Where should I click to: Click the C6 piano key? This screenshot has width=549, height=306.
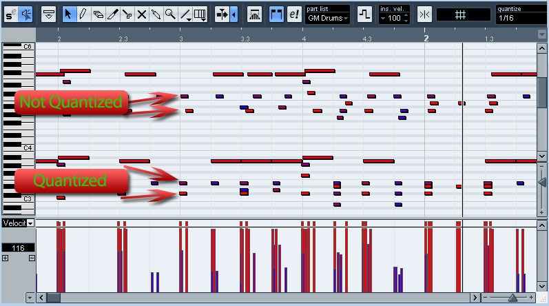click(x=28, y=46)
